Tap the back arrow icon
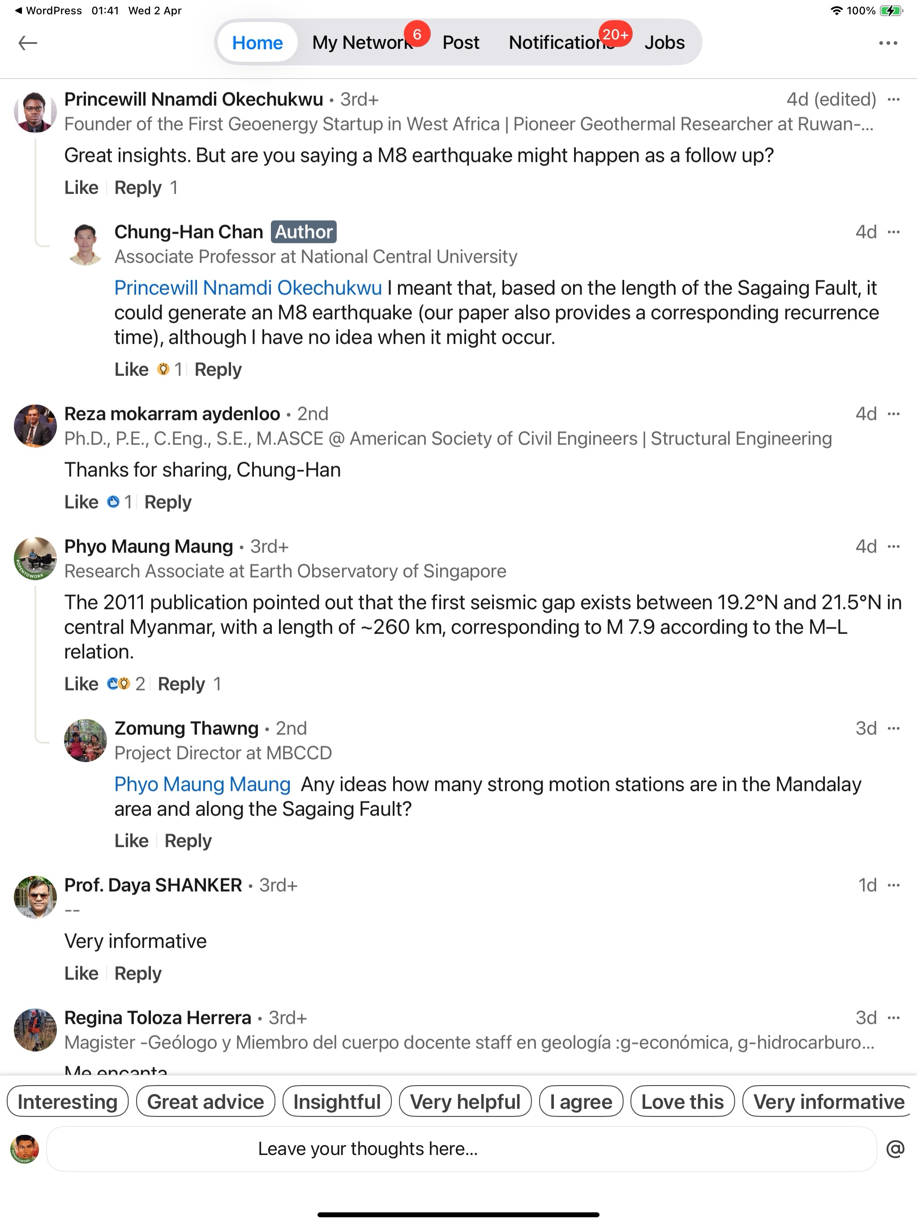This screenshot has height=1224, width=917. tap(28, 43)
